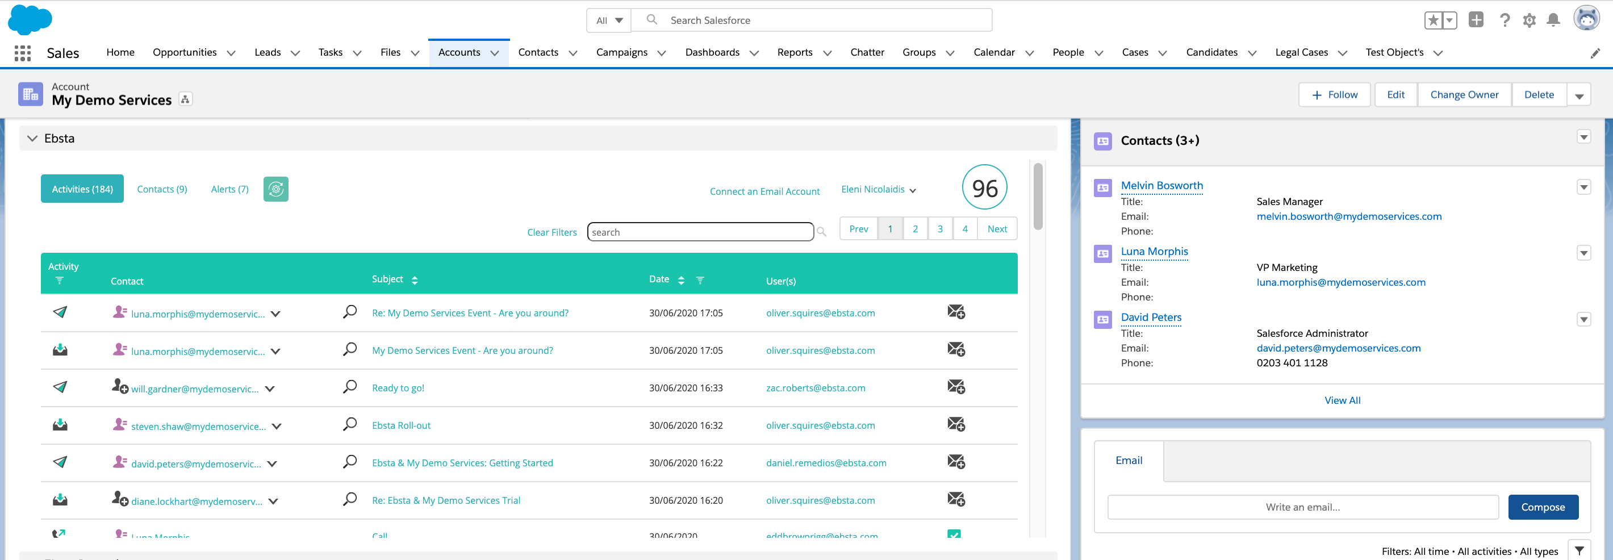Image resolution: width=1613 pixels, height=560 pixels.
Task: Open the user profile avatar
Action: [x=1587, y=19]
